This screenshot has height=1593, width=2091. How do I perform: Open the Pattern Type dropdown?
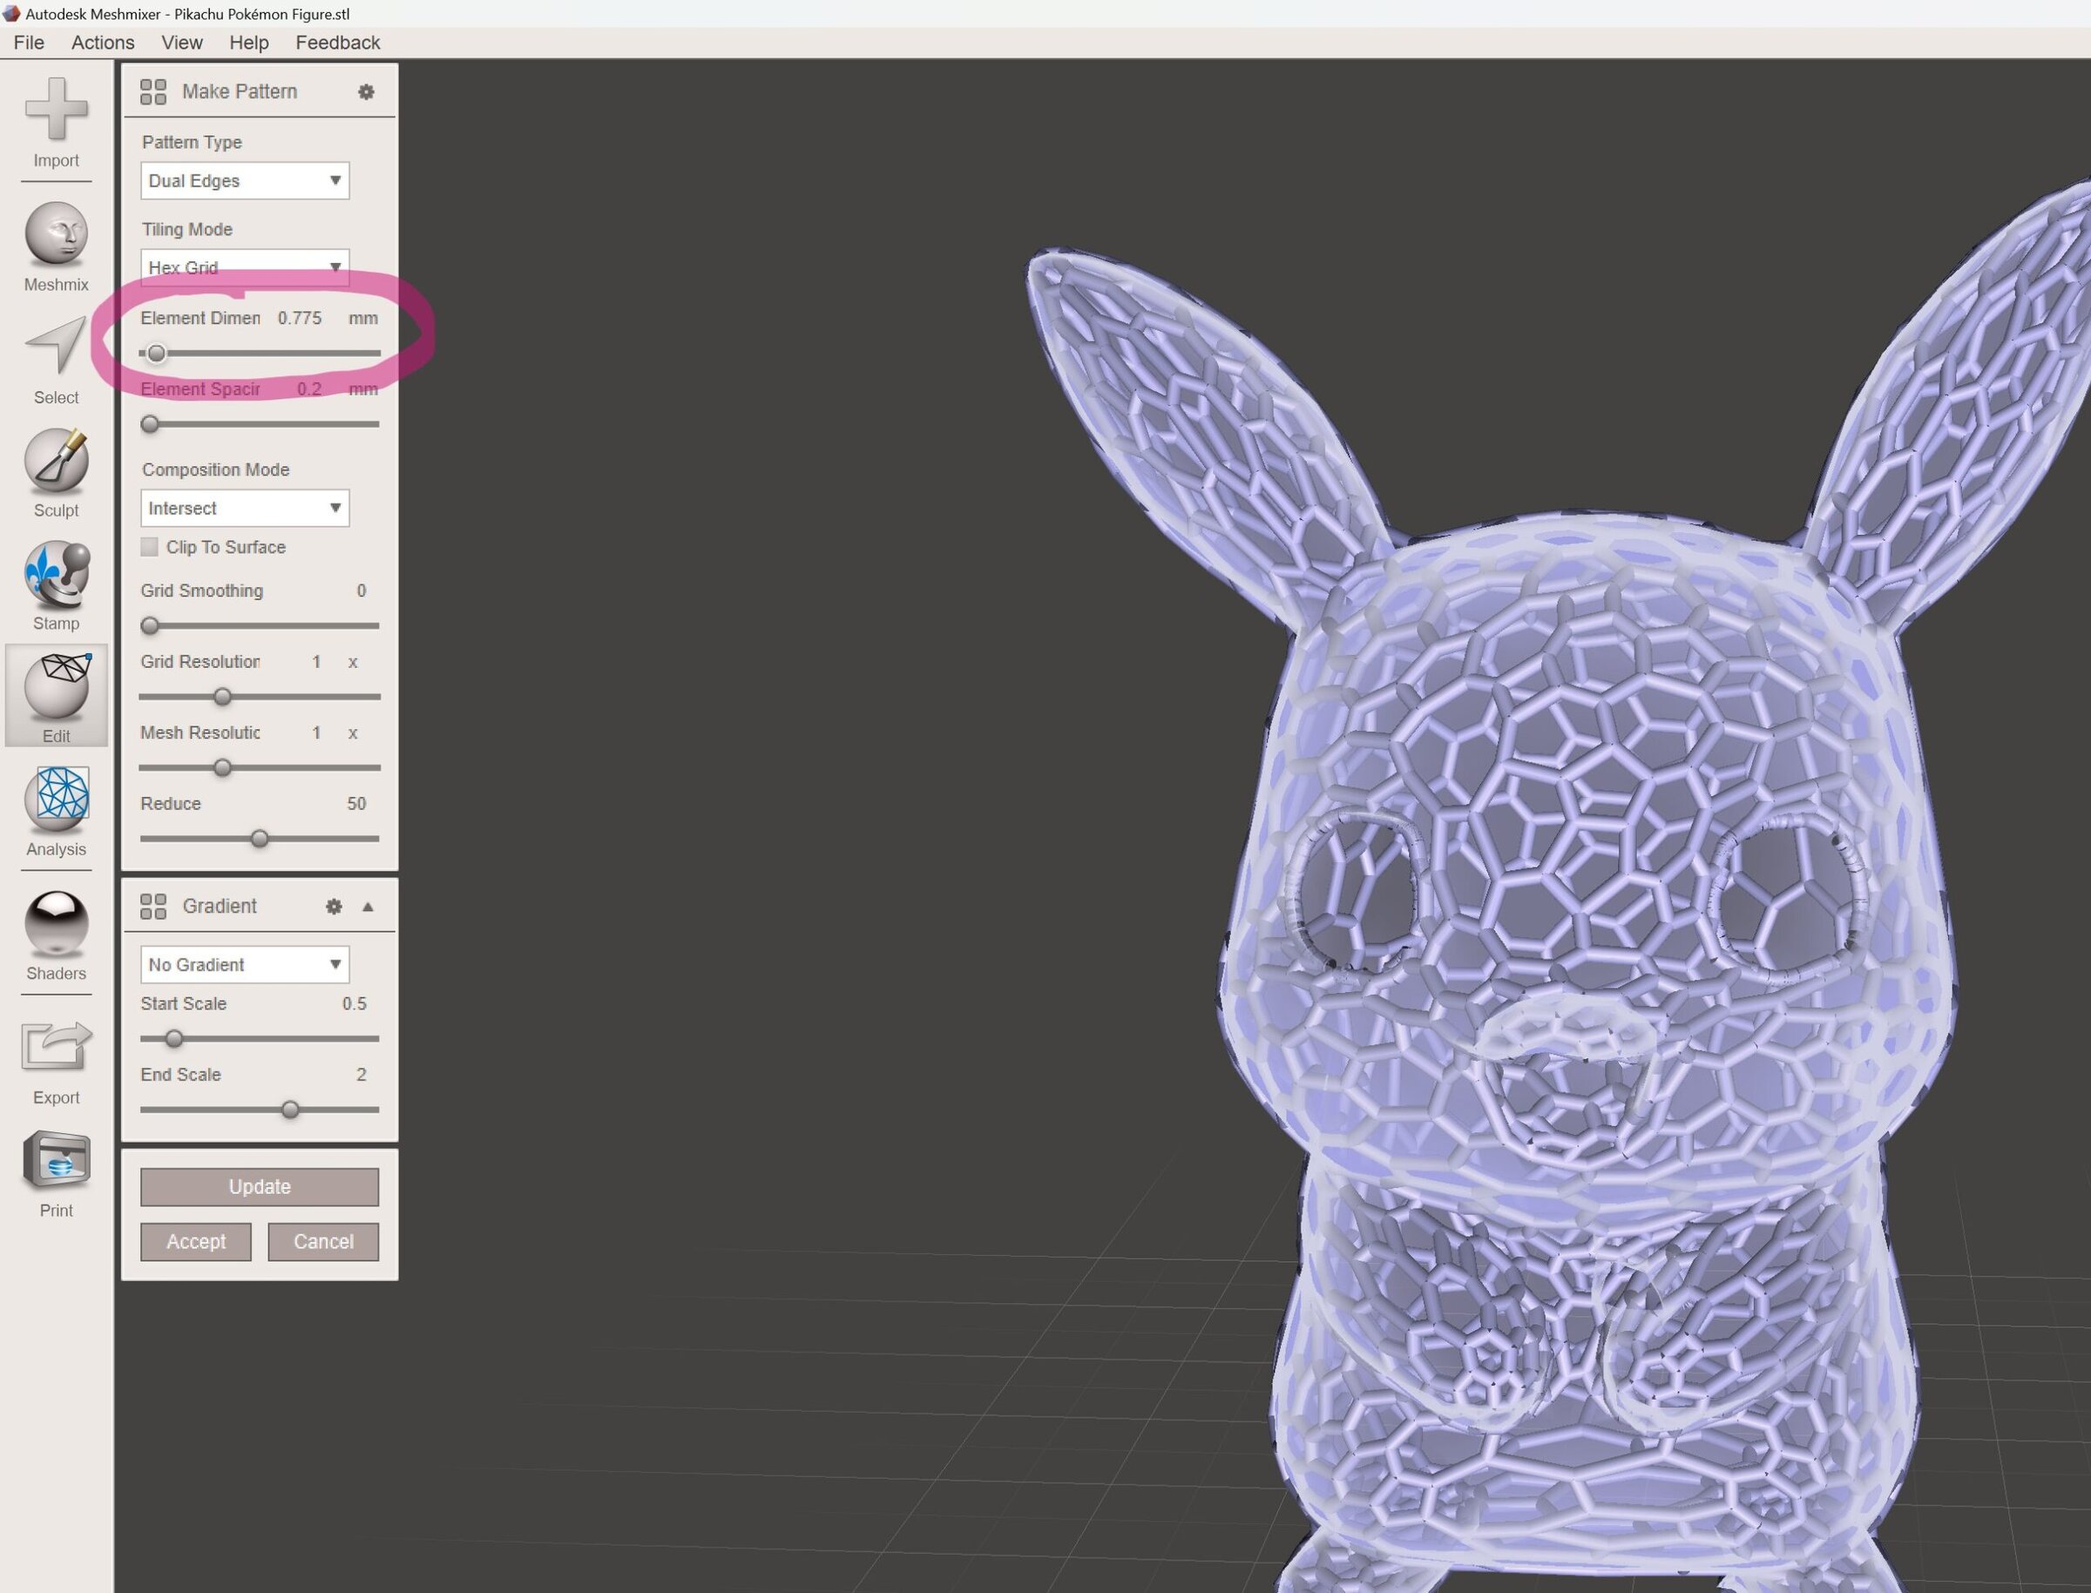245,180
